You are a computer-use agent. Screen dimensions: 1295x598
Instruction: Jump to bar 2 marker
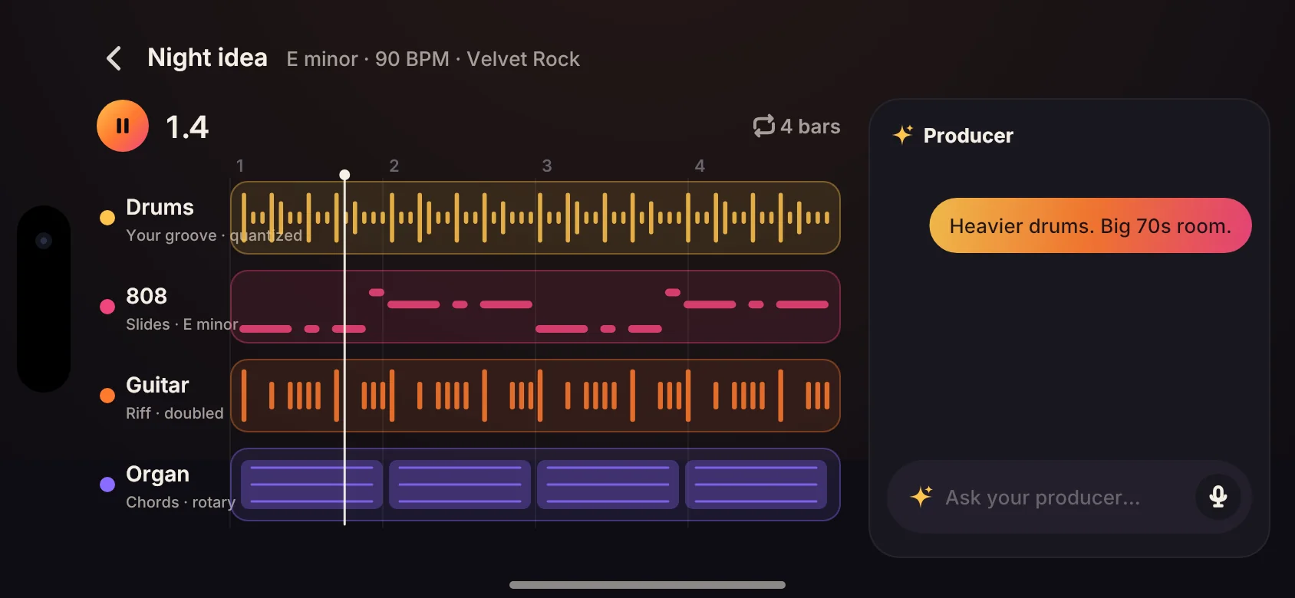(394, 166)
